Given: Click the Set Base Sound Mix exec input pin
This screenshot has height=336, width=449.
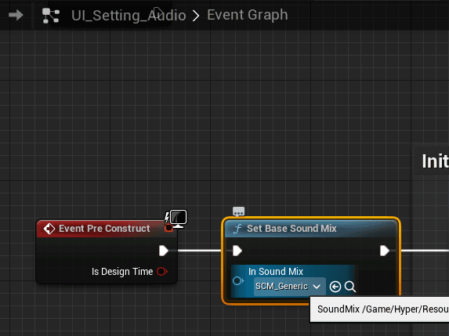Looking at the screenshot, I should click(x=237, y=251).
